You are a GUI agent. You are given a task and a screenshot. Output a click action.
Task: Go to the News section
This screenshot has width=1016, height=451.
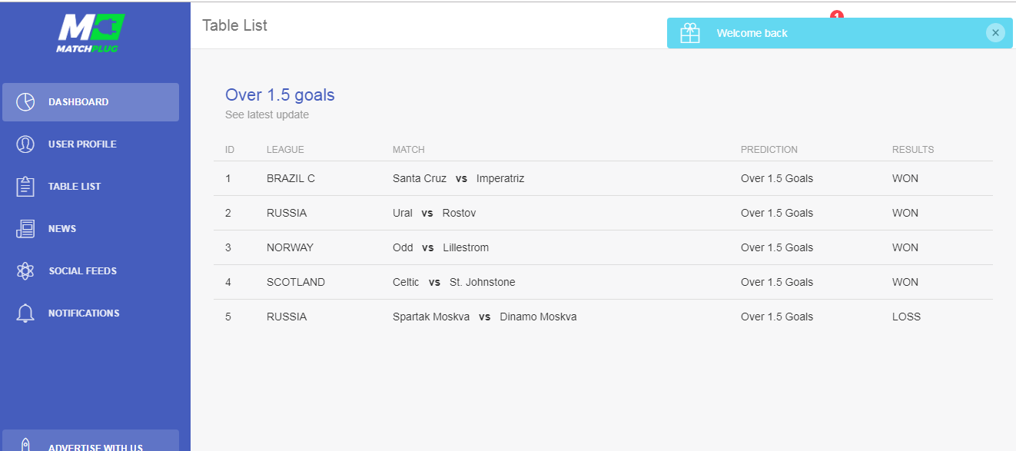pyautogui.click(x=62, y=229)
